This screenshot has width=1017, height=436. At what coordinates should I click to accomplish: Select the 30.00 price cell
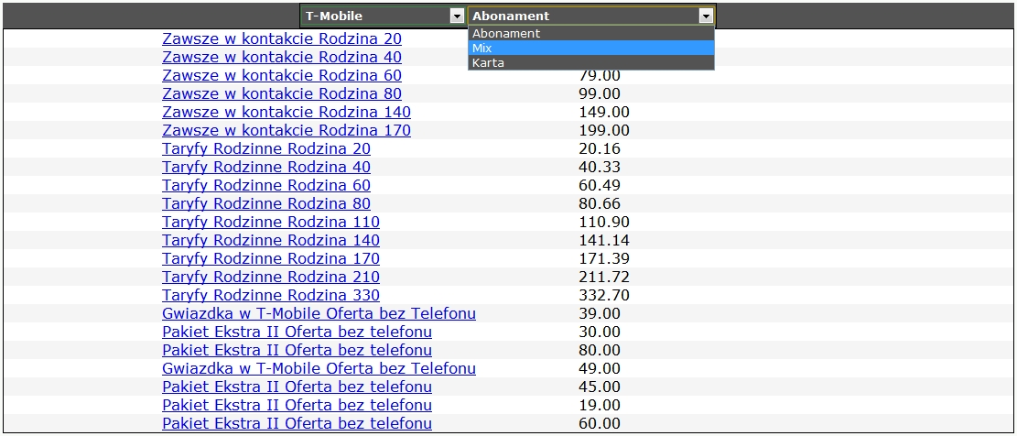click(x=600, y=332)
